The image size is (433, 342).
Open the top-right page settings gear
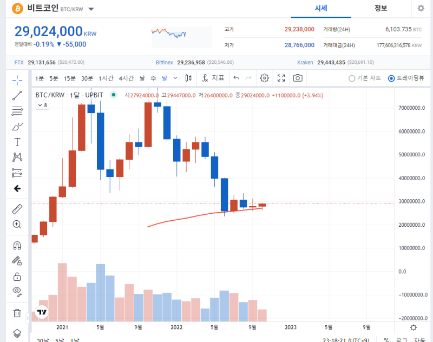[421, 8]
